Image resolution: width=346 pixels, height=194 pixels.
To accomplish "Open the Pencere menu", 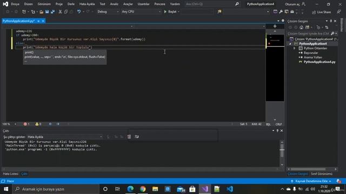I will [160, 4].
